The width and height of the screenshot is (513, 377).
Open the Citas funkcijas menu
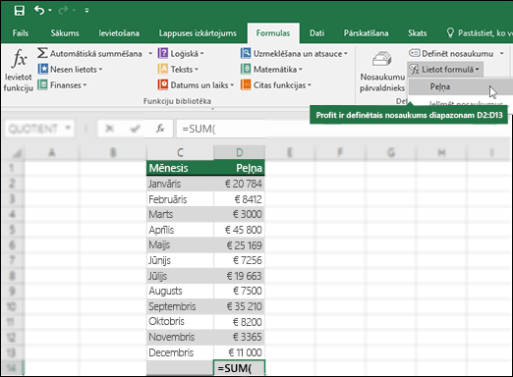click(x=276, y=85)
